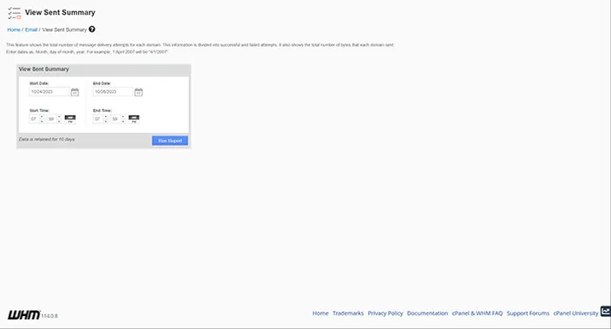Click into the End Date field
The width and height of the screenshot is (611, 329).
(113, 92)
